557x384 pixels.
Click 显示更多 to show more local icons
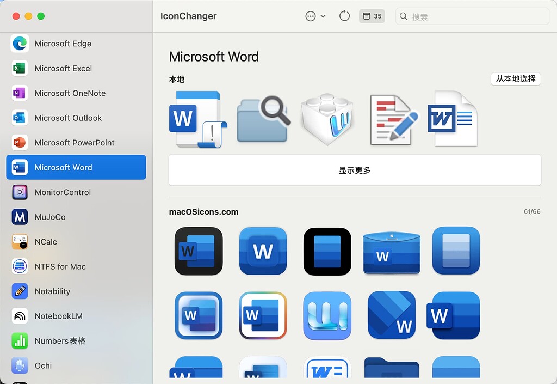coord(355,170)
